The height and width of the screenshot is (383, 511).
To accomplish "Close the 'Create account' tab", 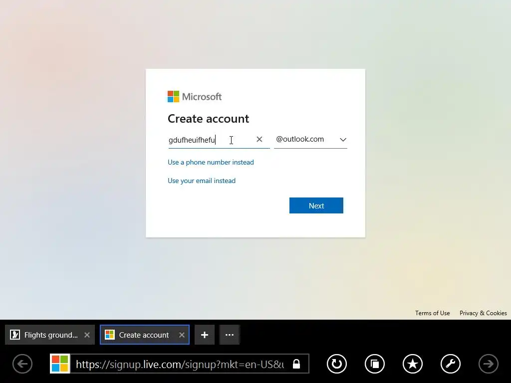I will pos(182,335).
